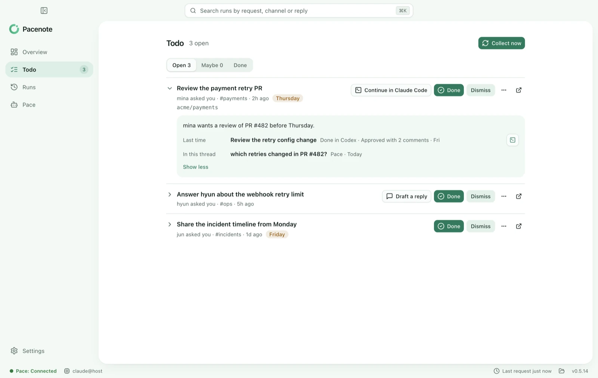This screenshot has width=598, height=378.
Task: Open the Pace sidebar item
Action: [49, 105]
